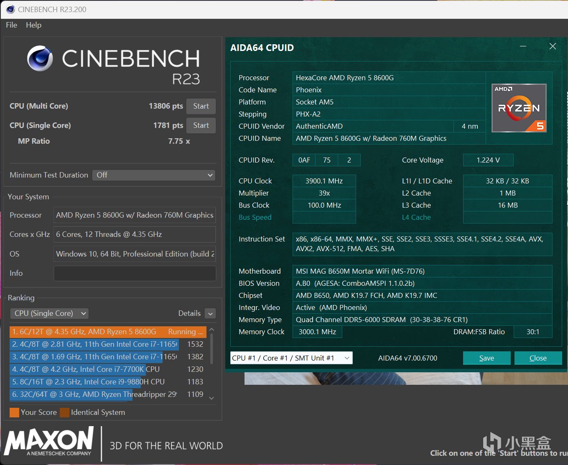Click the brown Identical System legend swatch
Viewport: 568px width, 465px height.
coord(64,412)
